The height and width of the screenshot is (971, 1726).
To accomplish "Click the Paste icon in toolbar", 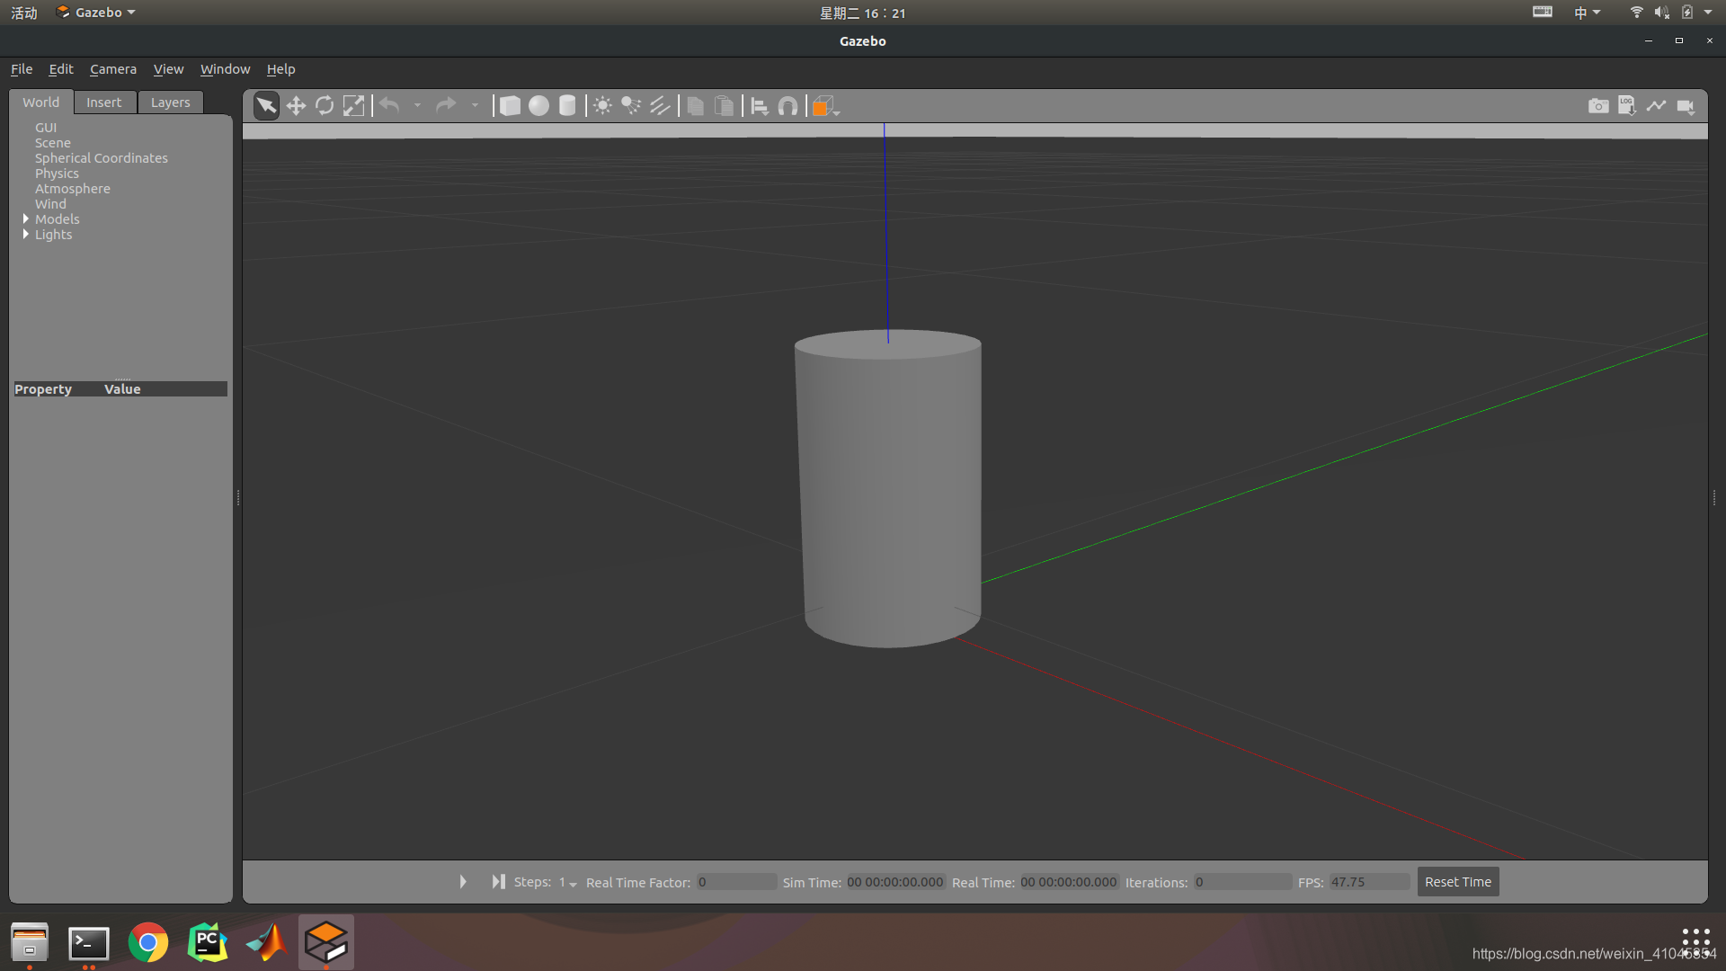I will 724,106.
